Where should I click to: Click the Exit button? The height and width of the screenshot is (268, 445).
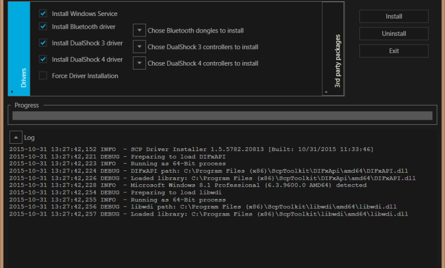(x=394, y=51)
